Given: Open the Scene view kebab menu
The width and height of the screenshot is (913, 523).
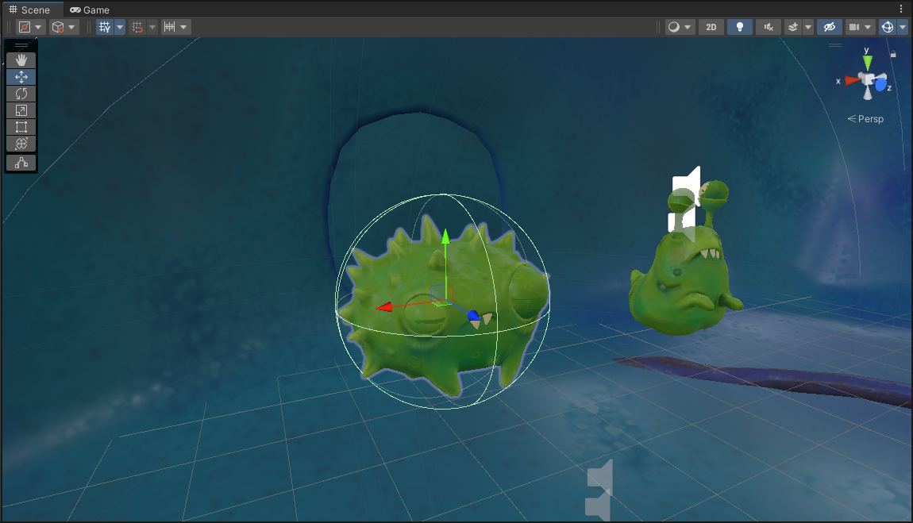Looking at the screenshot, I should tap(901, 9).
